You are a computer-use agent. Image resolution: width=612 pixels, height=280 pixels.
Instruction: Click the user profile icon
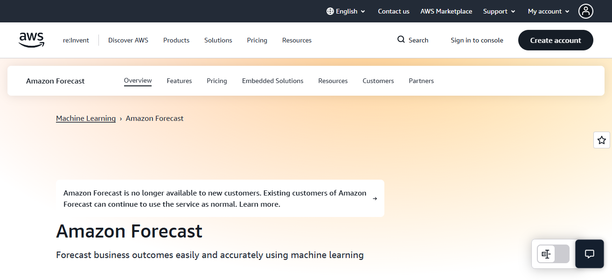[x=586, y=11]
